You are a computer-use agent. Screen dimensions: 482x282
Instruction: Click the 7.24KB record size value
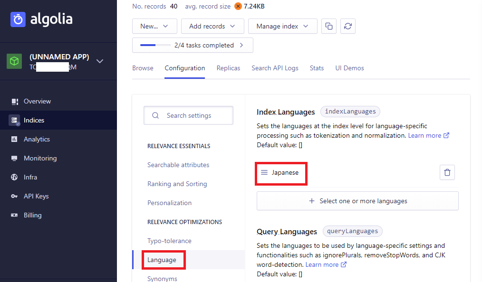254,6
